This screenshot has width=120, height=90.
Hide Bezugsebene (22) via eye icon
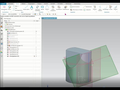click(8, 56)
